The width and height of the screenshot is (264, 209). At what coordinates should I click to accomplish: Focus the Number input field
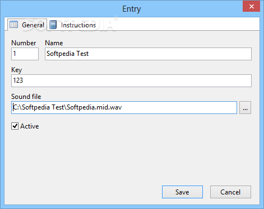pyautogui.click(x=25, y=54)
